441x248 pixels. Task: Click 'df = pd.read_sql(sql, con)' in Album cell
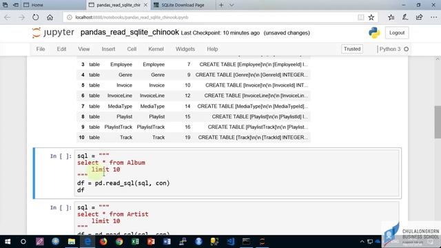click(x=123, y=183)
